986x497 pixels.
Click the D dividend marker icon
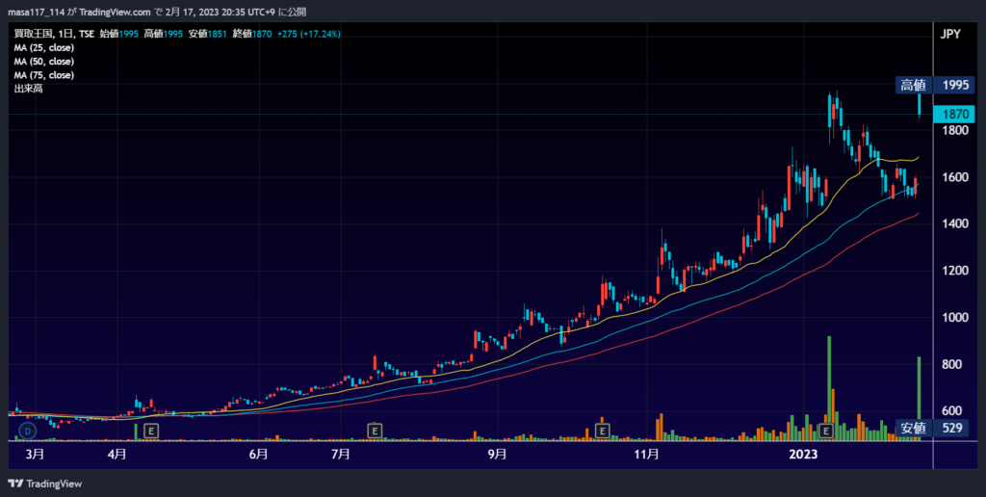point(28,431)
